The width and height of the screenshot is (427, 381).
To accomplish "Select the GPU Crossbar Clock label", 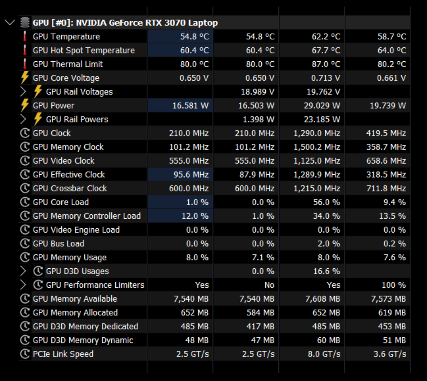I will pyautogui.click(x=70, y=188).
